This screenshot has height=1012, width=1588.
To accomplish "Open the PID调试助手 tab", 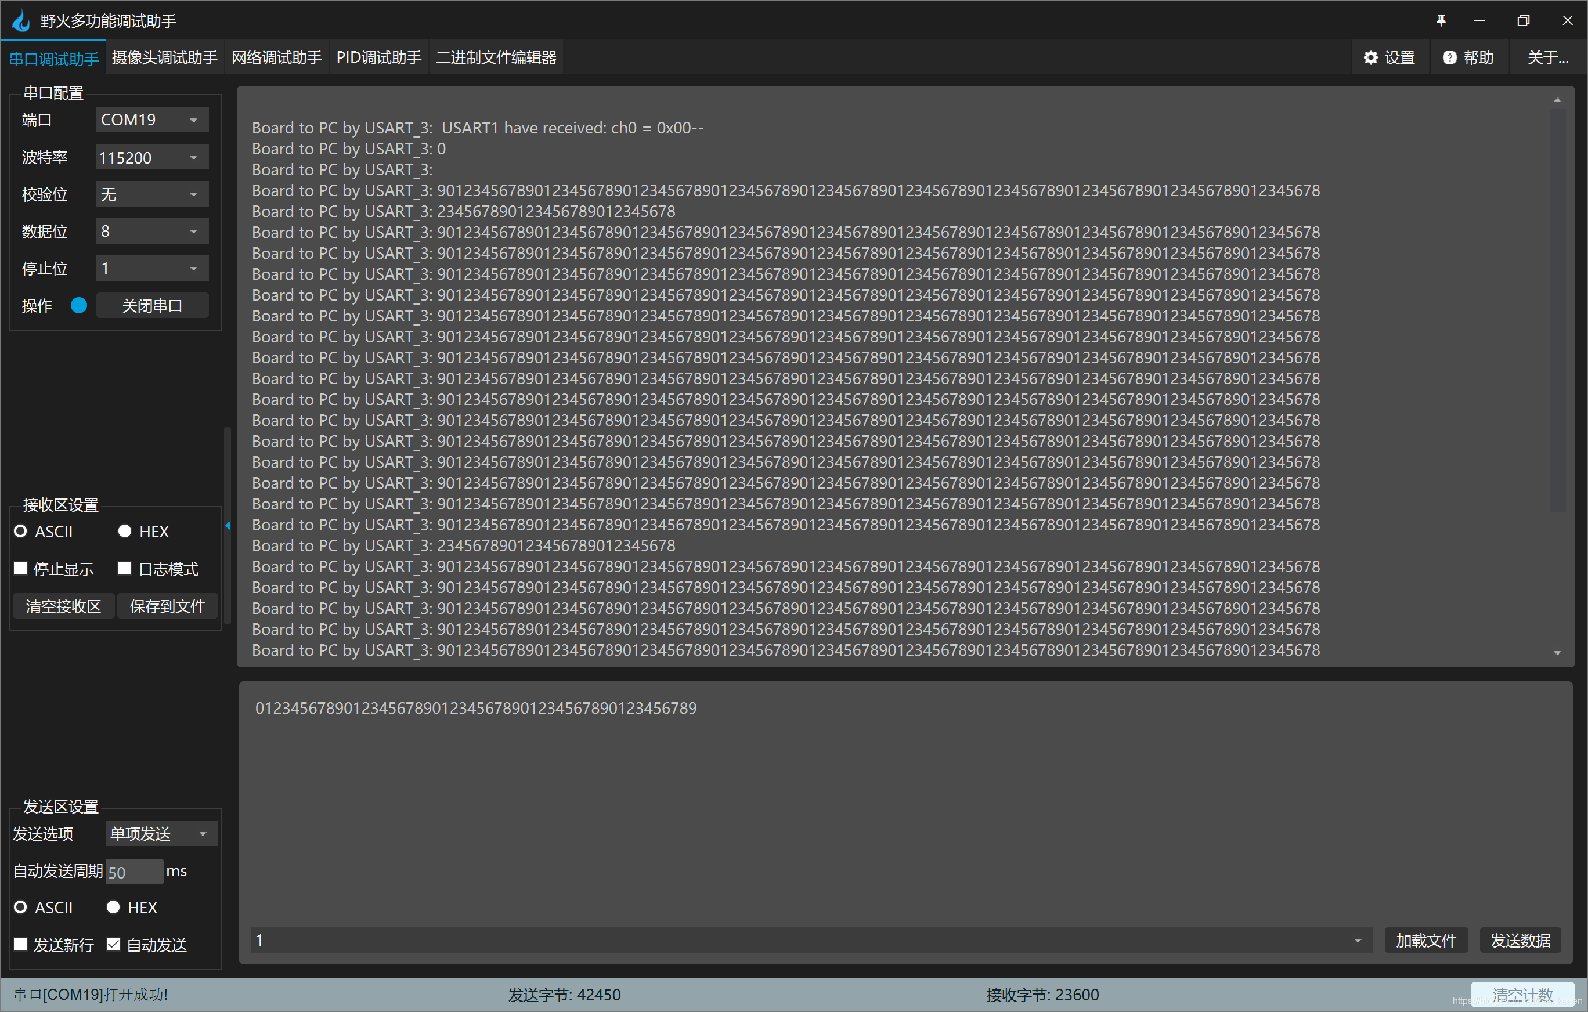I will point(378,58).
